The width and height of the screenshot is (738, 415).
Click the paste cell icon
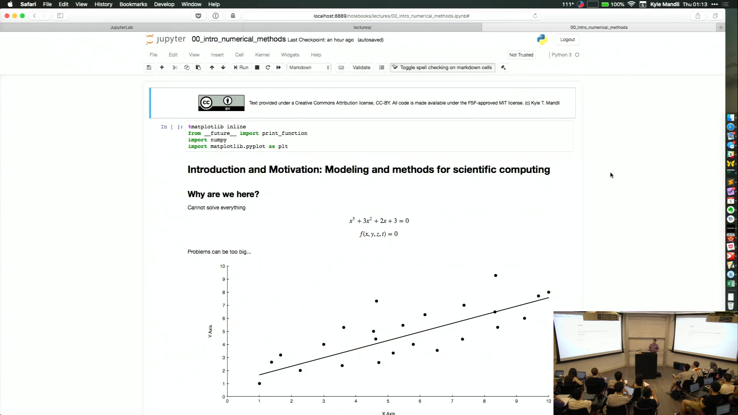[x=198, y=67]
